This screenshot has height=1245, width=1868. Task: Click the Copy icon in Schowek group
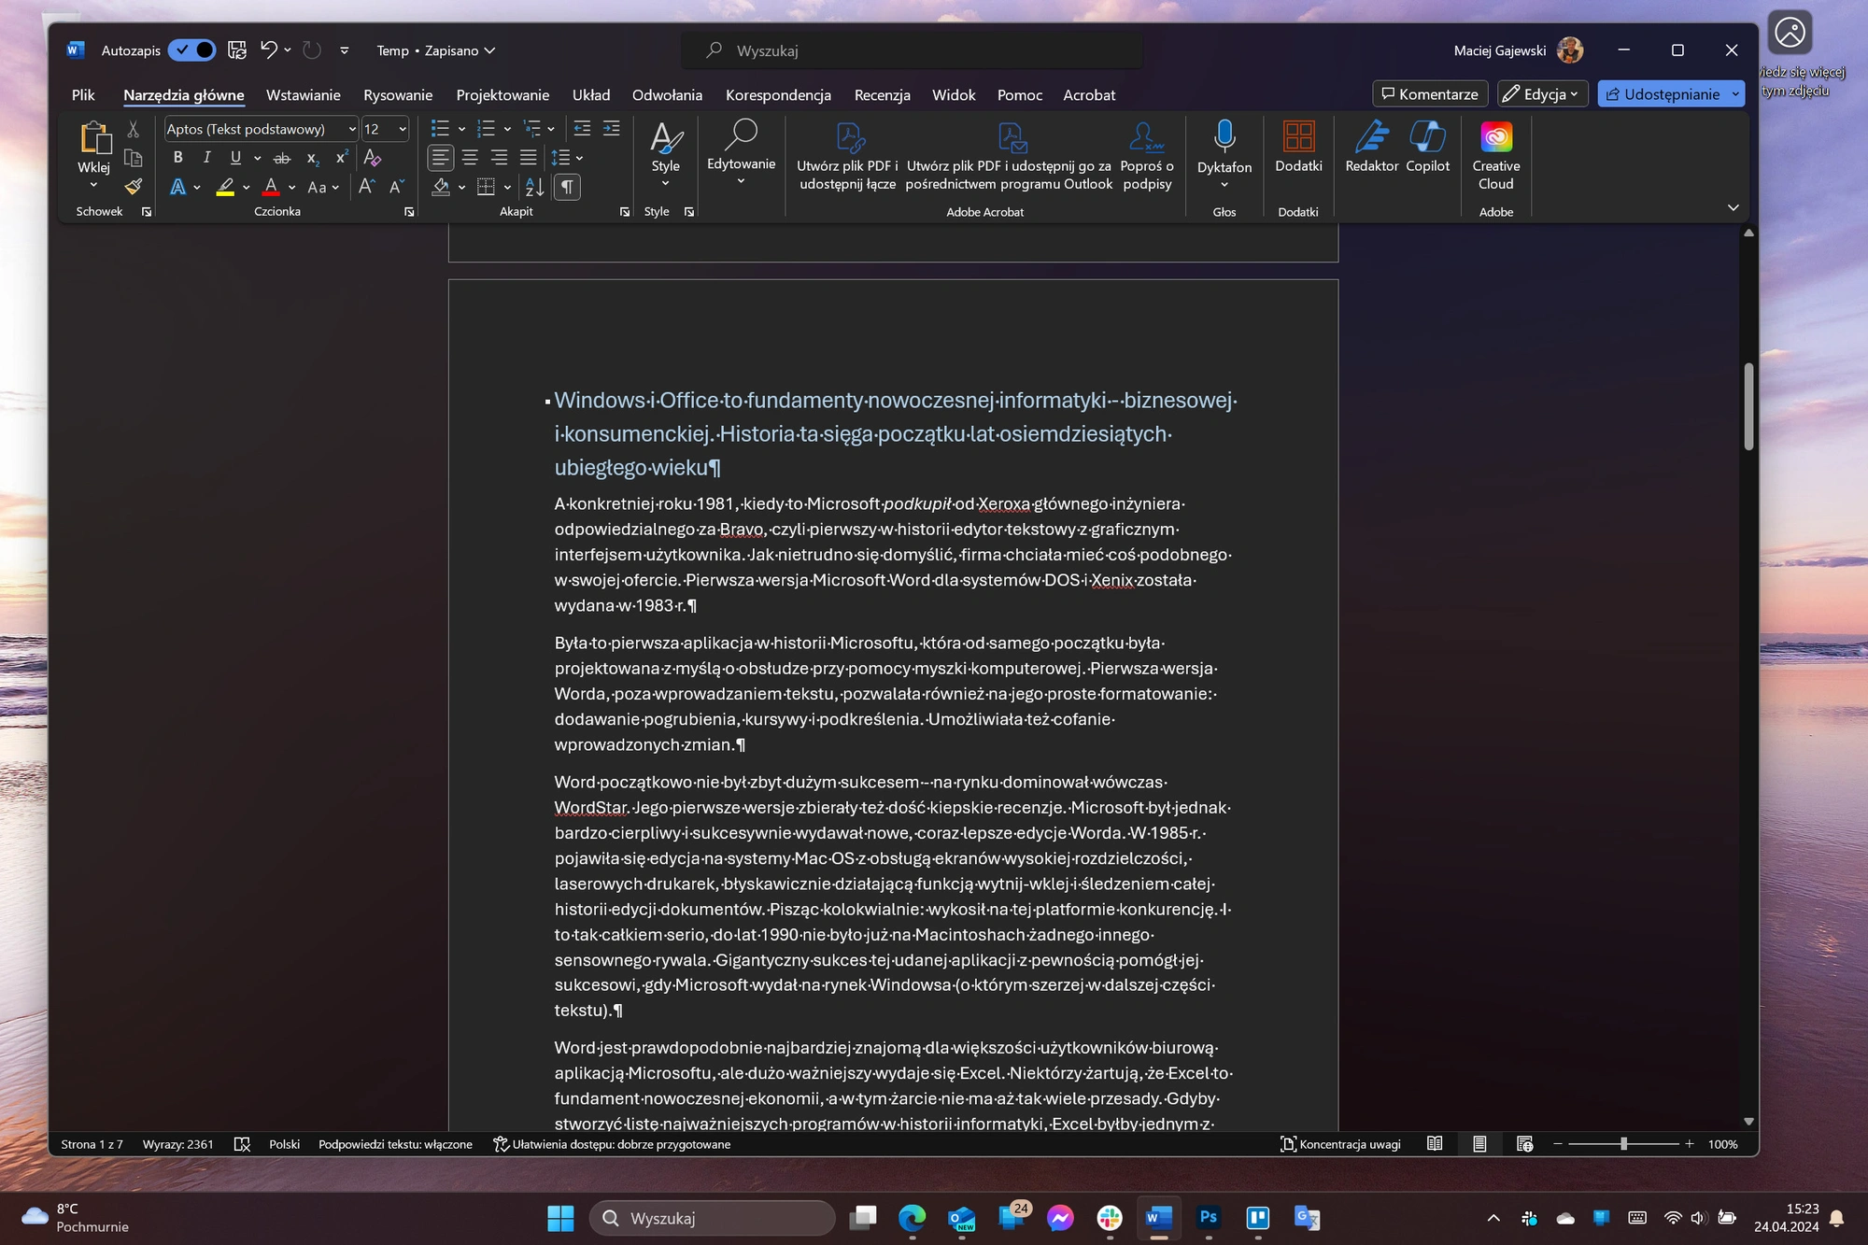click(x=133, y=158)
